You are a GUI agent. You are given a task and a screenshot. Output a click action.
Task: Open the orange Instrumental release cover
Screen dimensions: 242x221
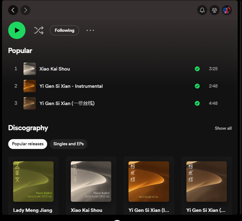click(x=149, y=181)
